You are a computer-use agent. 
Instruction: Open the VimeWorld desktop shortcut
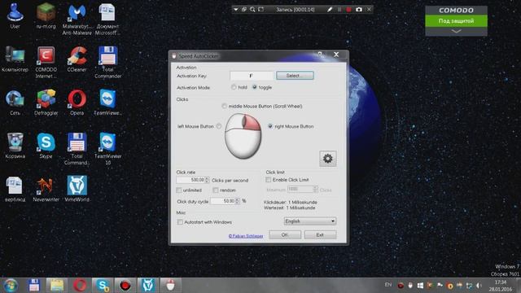pyautogui.click(x=77, y=189)
